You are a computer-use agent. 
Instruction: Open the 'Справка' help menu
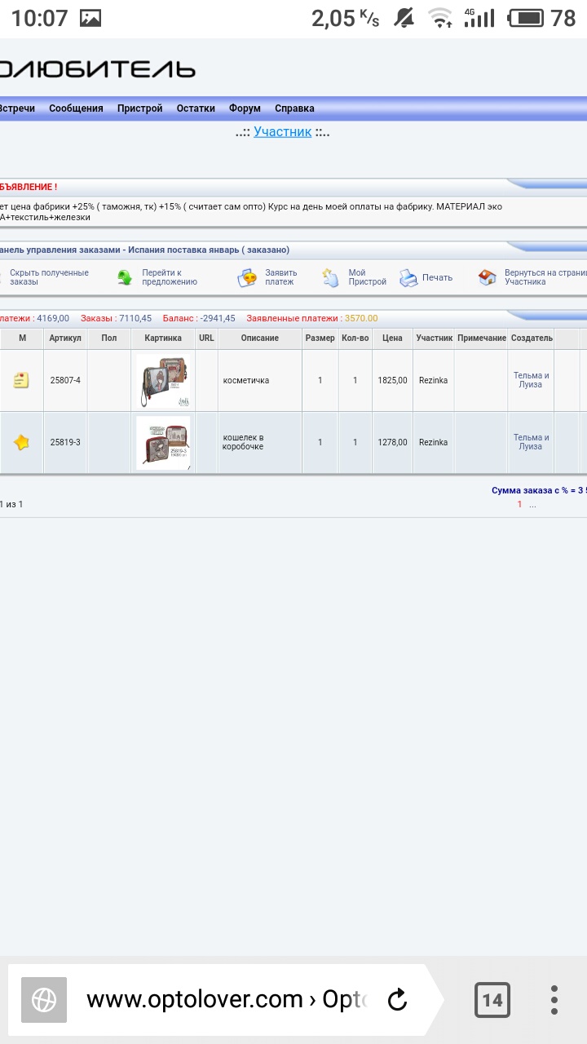tap(294, 108)
